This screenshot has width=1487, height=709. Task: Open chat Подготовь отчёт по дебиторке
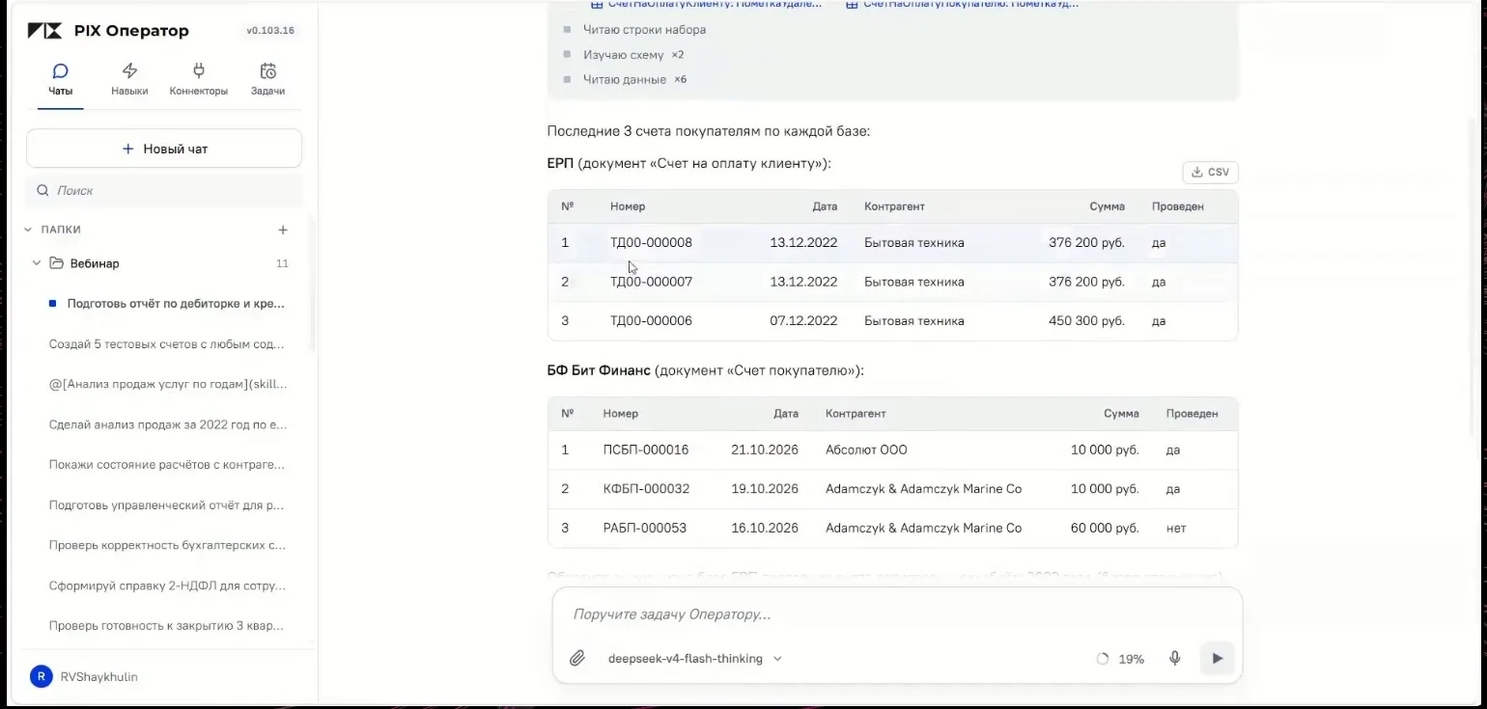click(166, 303)
